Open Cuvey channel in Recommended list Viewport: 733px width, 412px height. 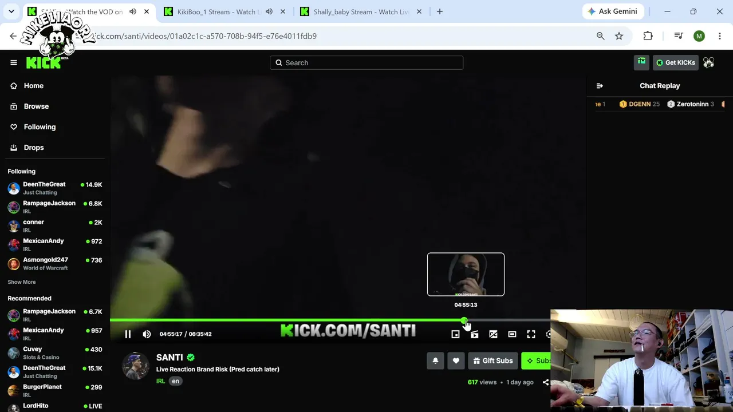[55, 353]
